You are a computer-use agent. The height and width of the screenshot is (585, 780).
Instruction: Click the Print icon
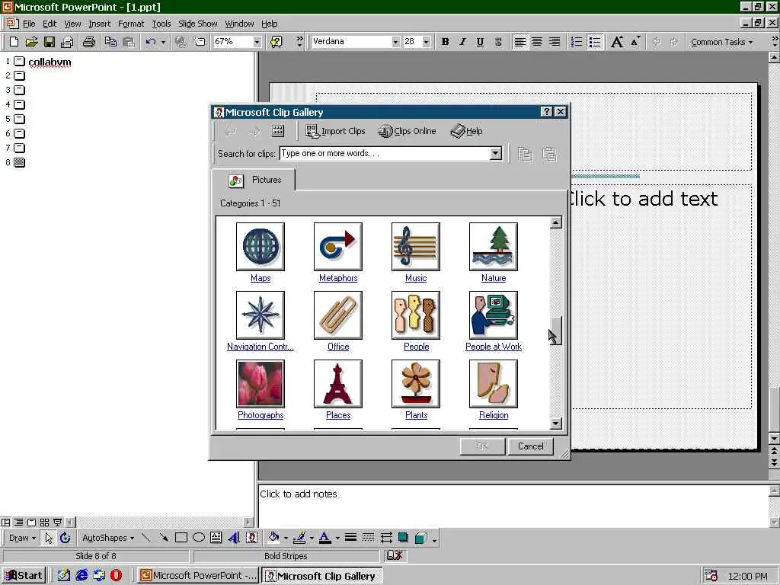pyautogui.click(x=89, y=42)
